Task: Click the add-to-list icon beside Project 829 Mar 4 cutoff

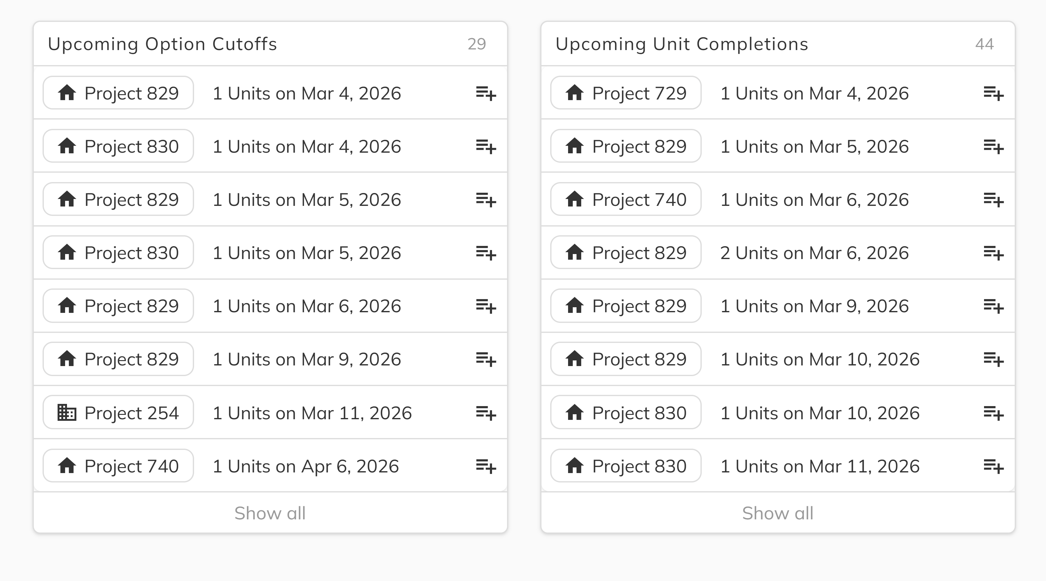Action: tap(486, 93)
